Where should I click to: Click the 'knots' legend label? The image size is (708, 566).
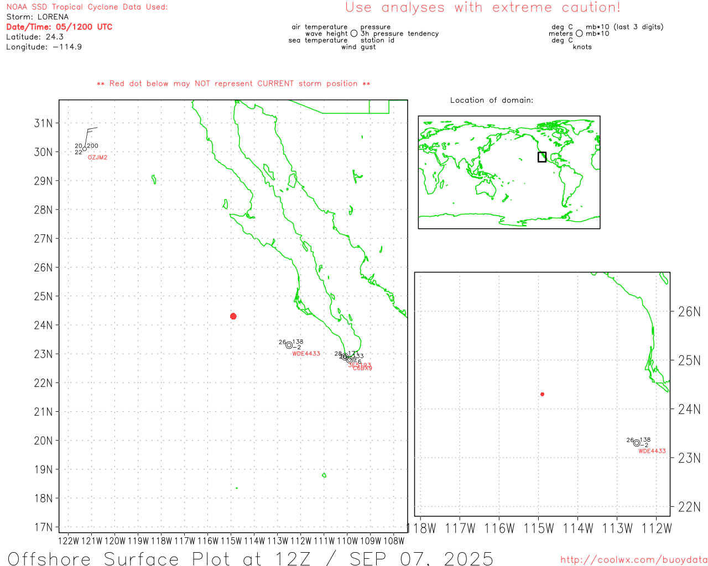tap(582, 47)
